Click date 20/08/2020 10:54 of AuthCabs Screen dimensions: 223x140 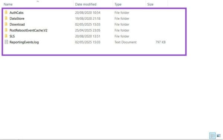click(88, 13)
